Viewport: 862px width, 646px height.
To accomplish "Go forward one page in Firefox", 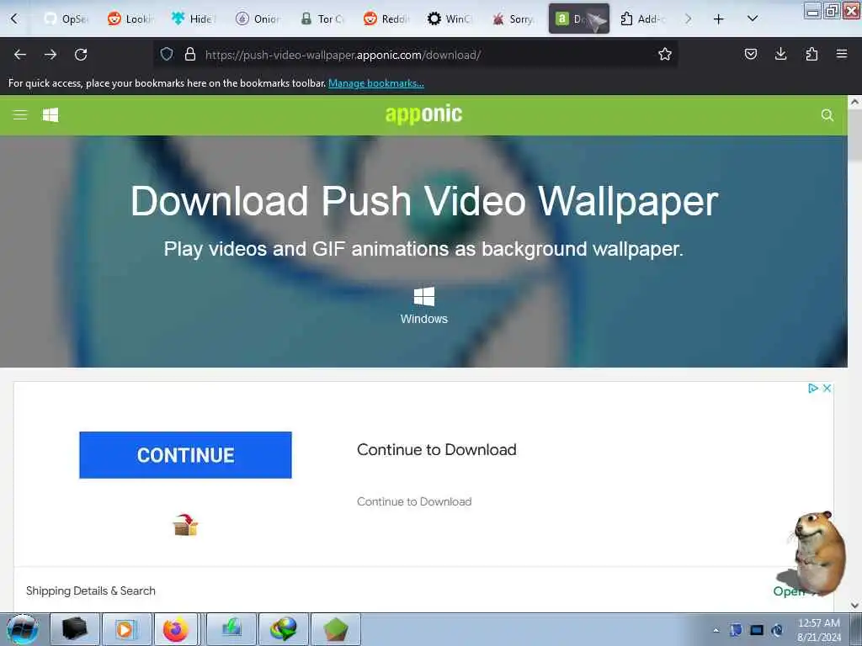I will click(50, 55).
